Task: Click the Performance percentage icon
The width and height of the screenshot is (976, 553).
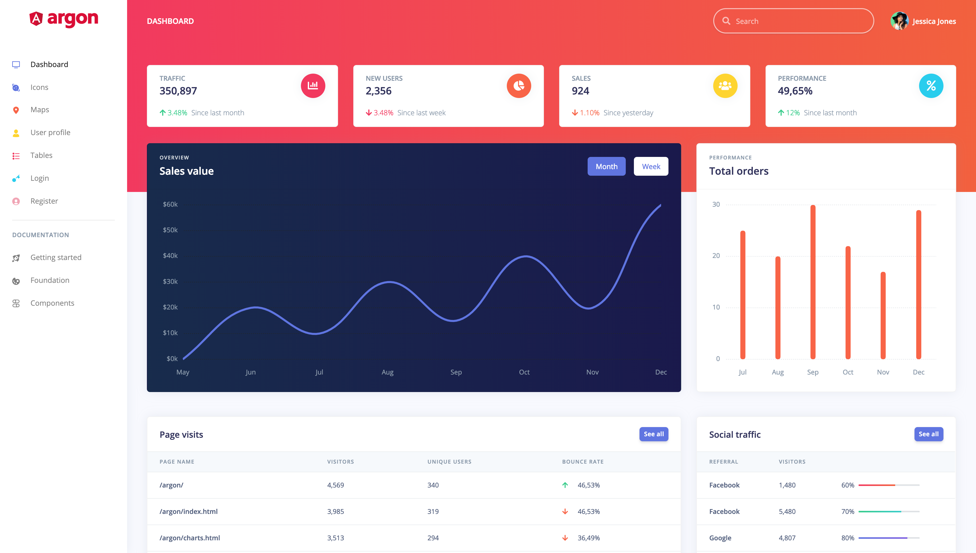Action: [931, 86]
